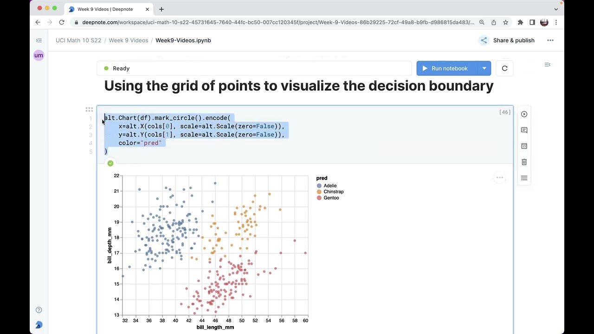Run the notebook
The image size is (594, 334).
click(x=447, y=68)
